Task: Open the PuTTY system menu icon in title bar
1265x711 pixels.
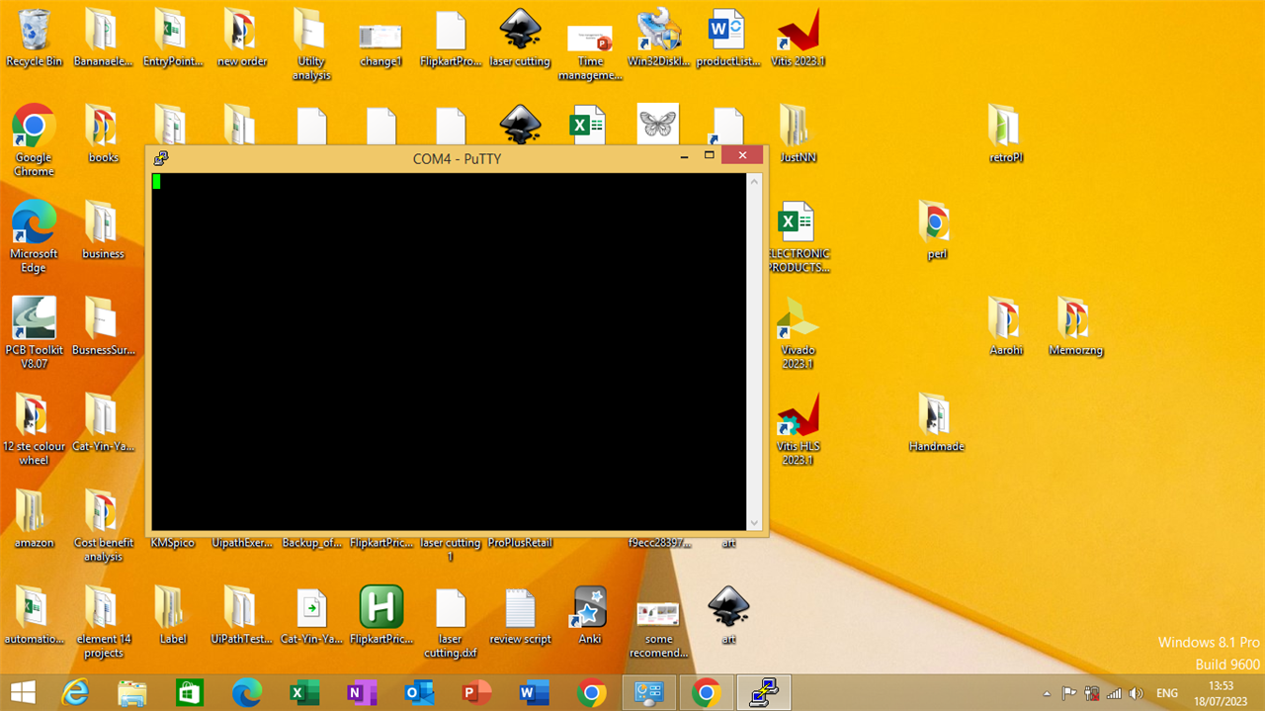Action: tap(161, 157)
